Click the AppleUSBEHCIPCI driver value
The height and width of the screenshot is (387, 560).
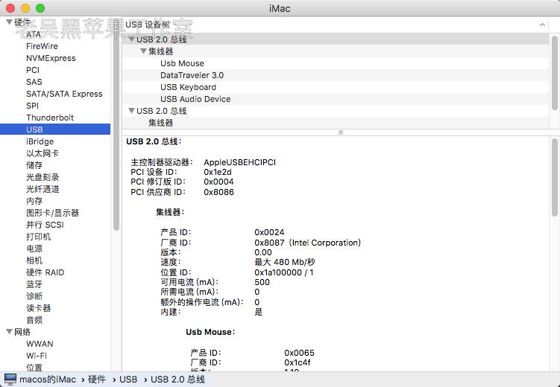pos(239,162)
